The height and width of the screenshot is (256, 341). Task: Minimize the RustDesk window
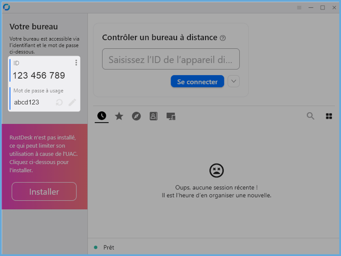tap(311, 8)
